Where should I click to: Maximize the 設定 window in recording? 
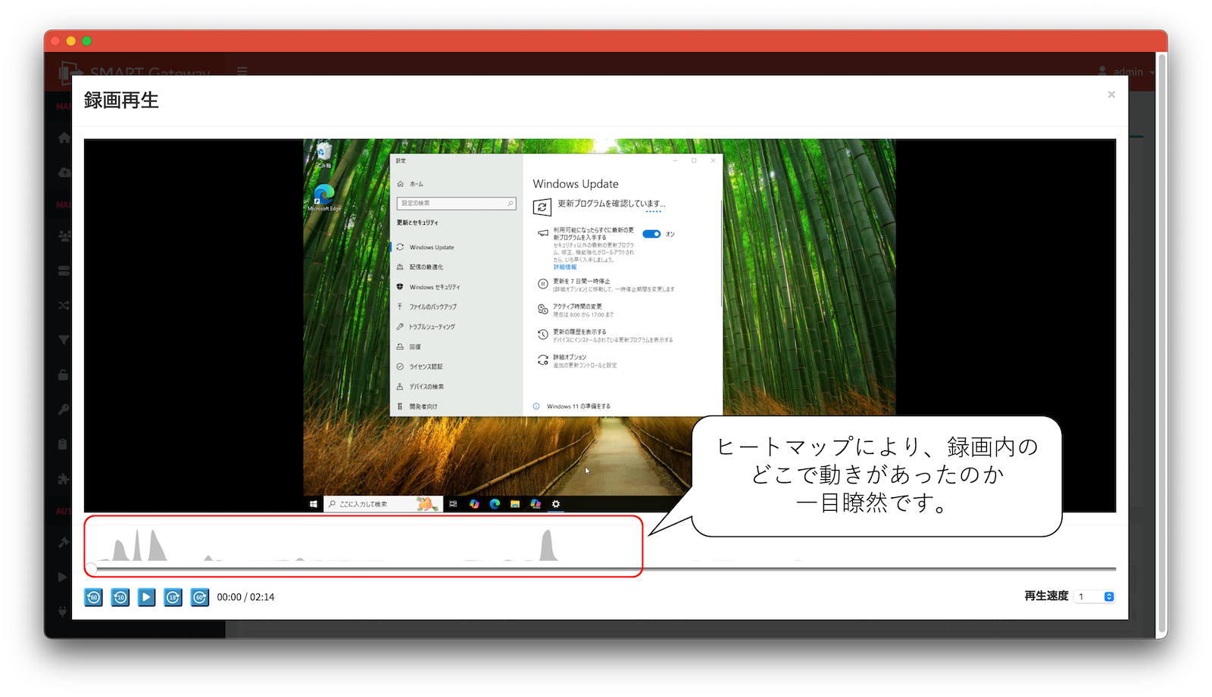[x=694, y=160]
